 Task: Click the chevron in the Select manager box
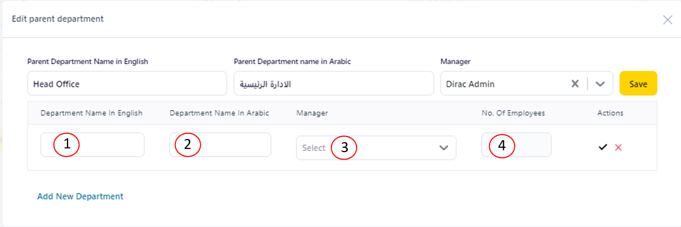tap(444, 148)
